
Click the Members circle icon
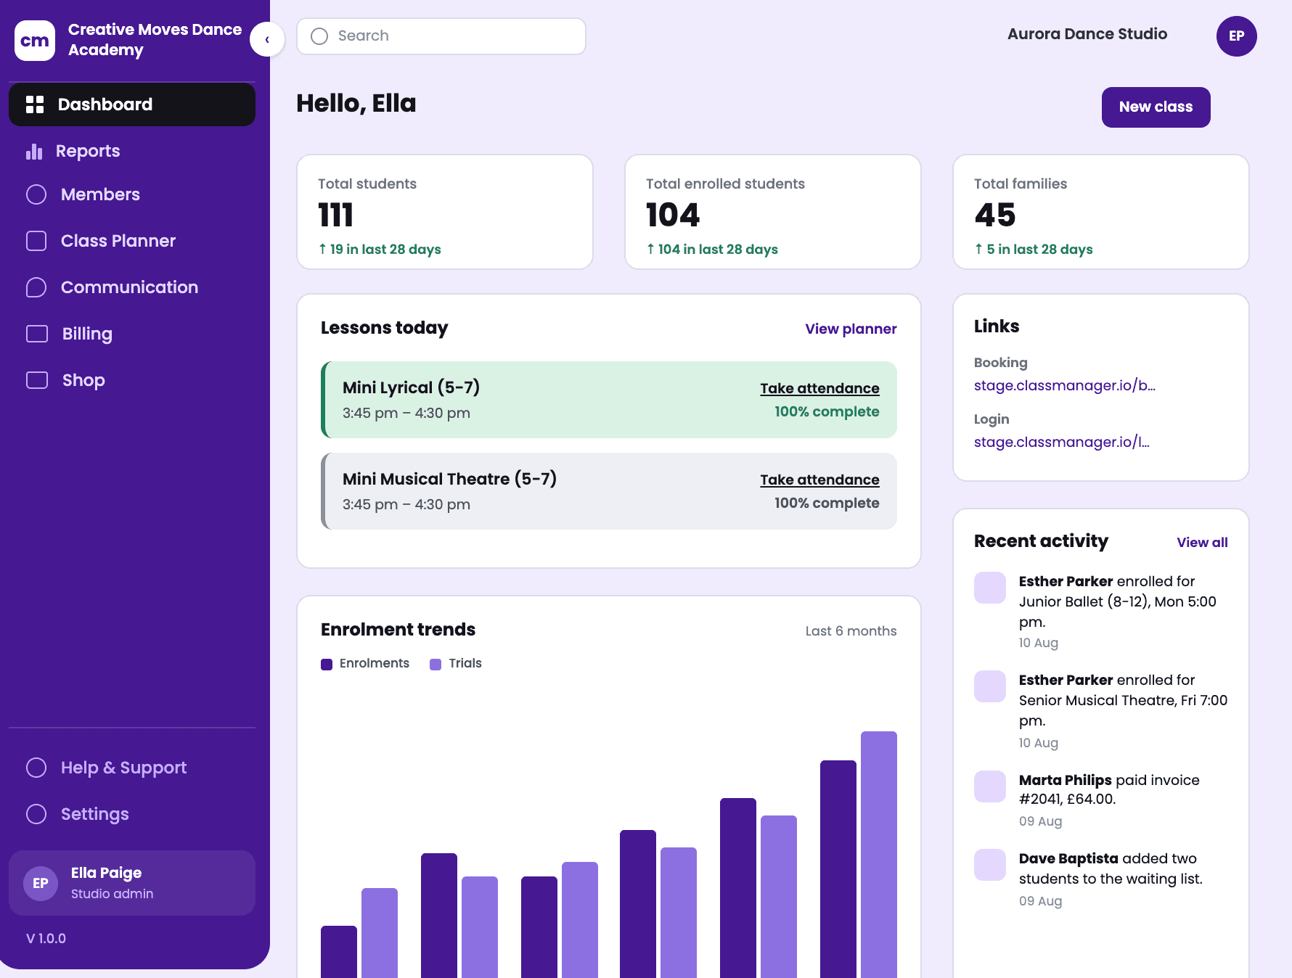[x=36, y=194]
